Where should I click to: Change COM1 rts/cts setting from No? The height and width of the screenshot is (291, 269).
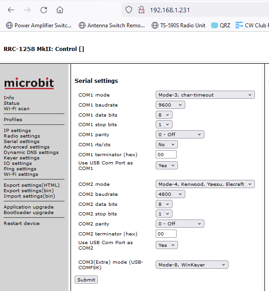(x=167, y=144)
